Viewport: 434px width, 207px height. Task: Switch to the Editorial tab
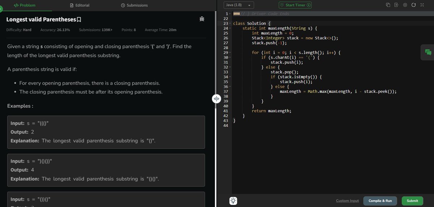(x=80, y=5)
